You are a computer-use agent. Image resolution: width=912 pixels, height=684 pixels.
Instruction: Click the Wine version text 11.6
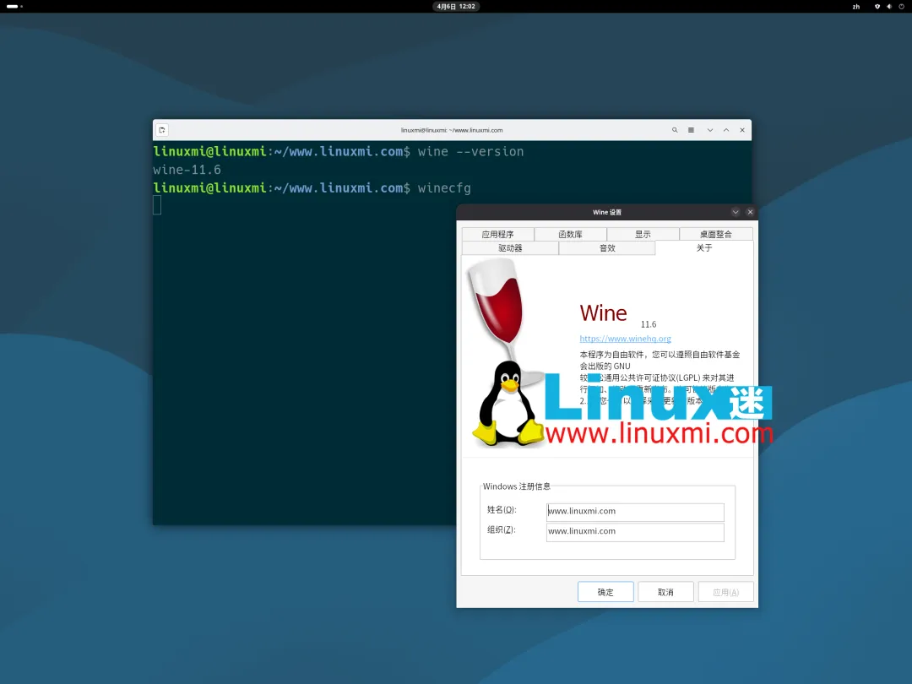(649, 324)
